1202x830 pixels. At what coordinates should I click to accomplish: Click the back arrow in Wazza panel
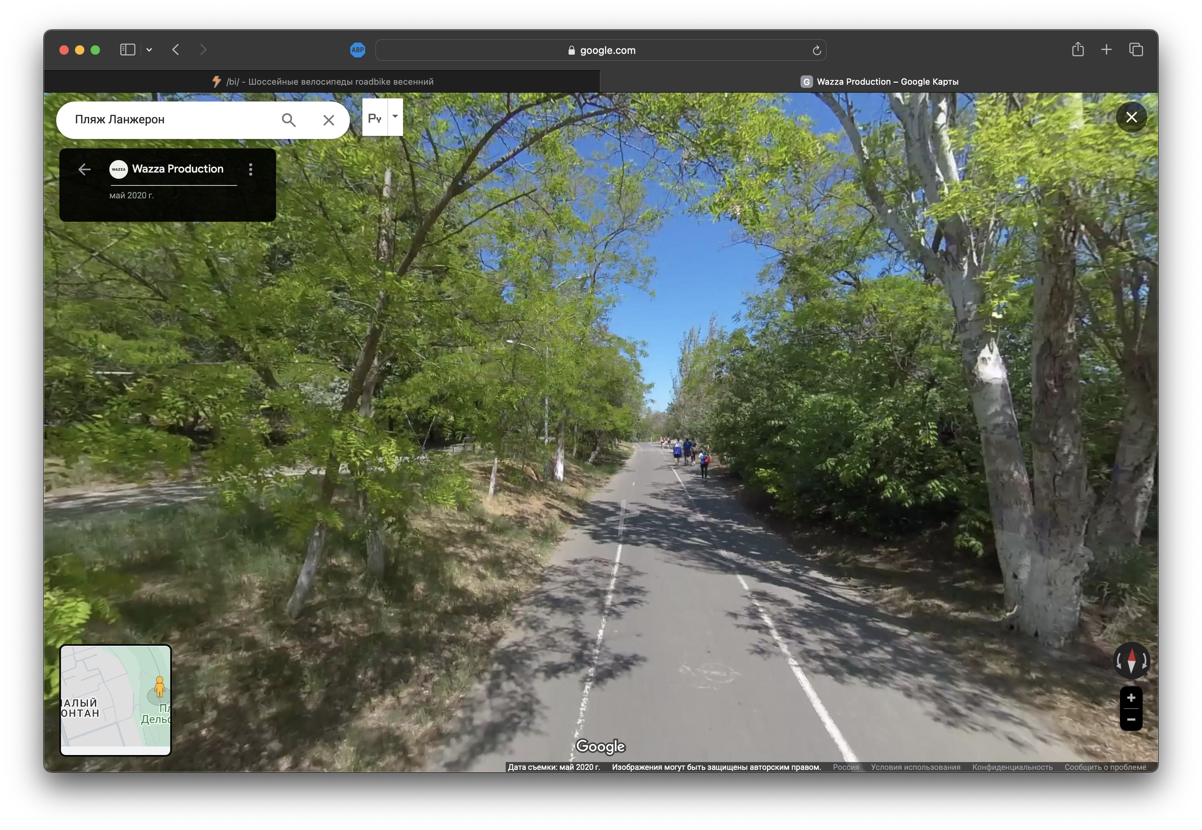coord(84,169)
